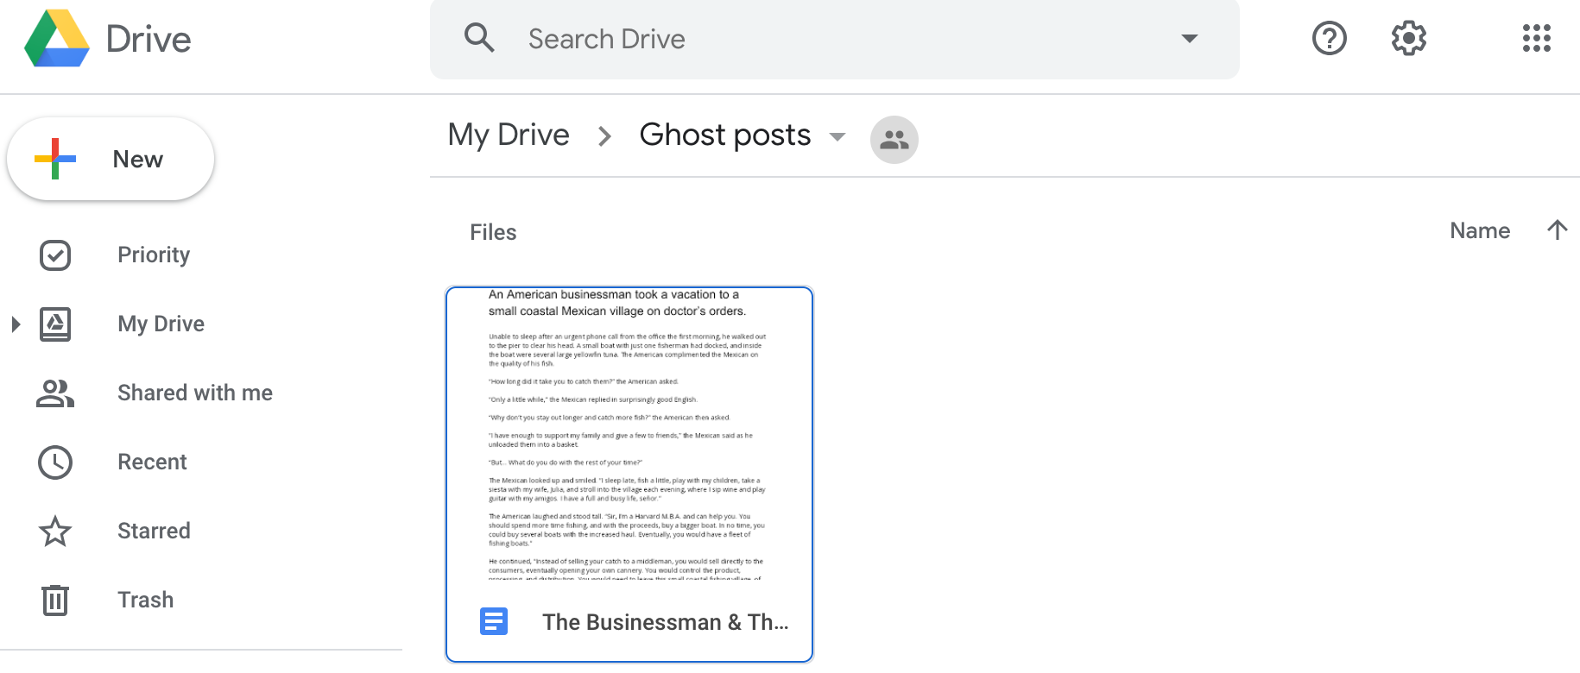Go to My Drive breadcrumb link

[x=509, y=135]
